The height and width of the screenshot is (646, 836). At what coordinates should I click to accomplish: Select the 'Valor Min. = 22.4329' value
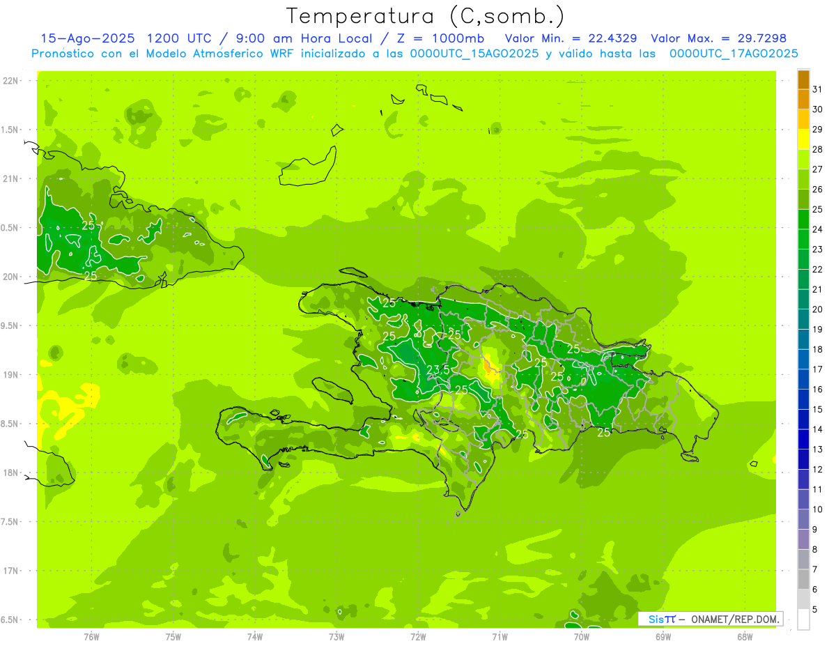pyautogui.click(x=571, y=38)
